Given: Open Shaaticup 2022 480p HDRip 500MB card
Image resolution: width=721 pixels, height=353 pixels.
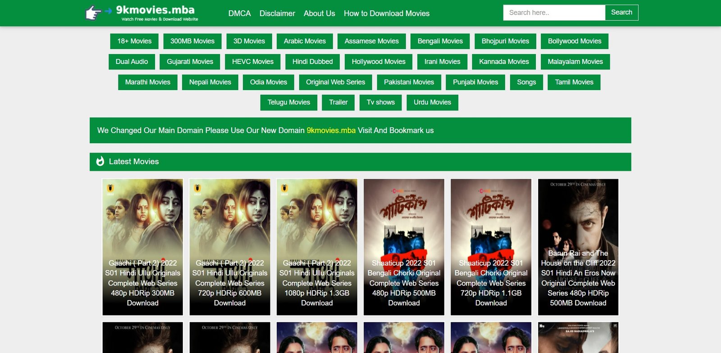Looking at the screenshot, I should point(404,247).
